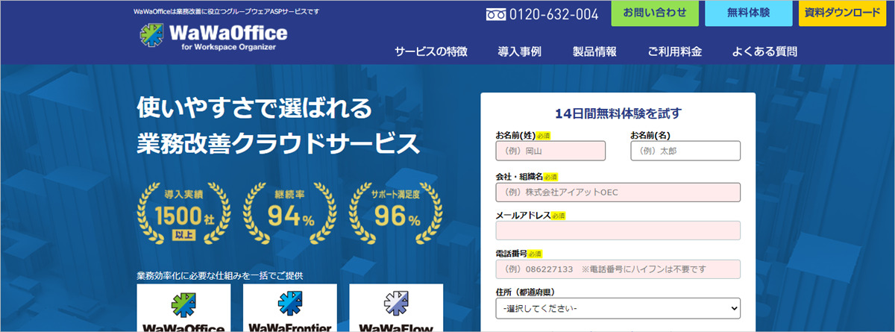Open the 製品情報 menu item

tap(594, 51)
